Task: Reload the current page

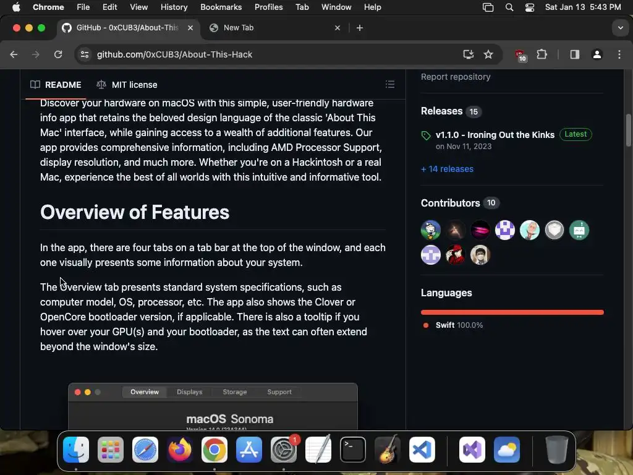Action: pos(58,54)
